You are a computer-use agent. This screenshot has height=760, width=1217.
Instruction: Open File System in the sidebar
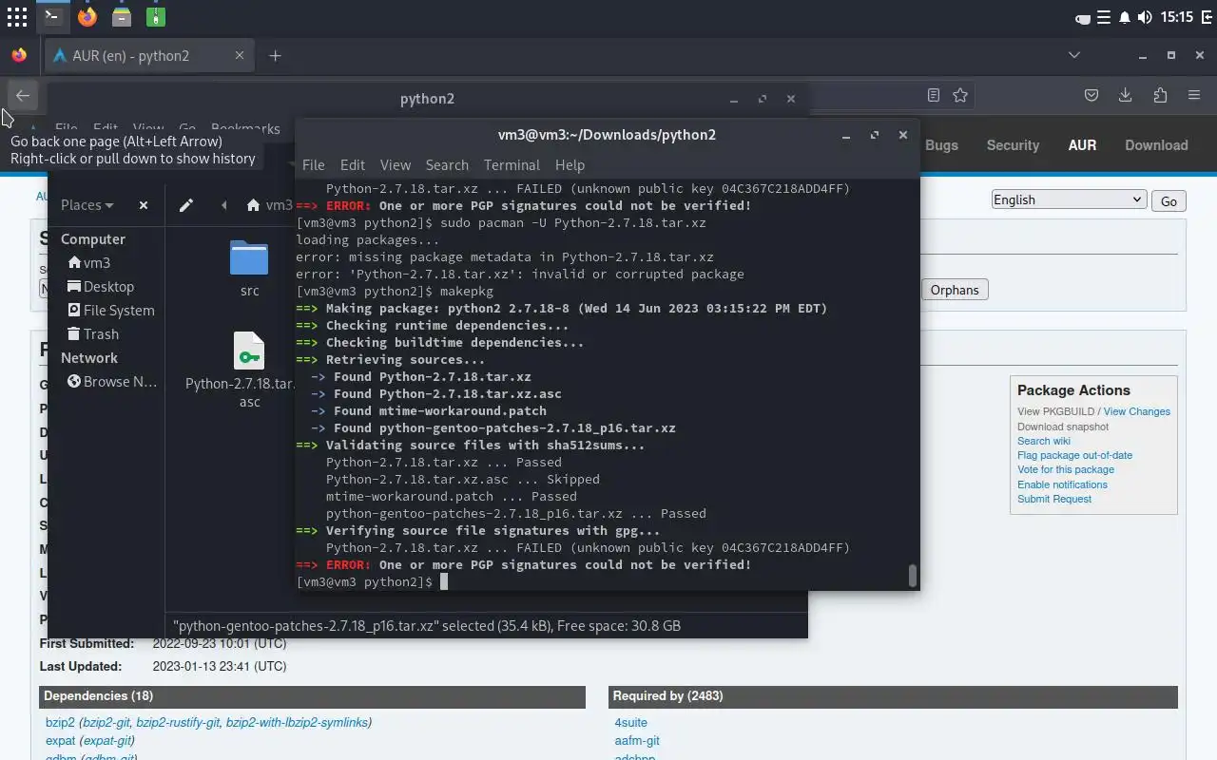(x=110, y=310)
